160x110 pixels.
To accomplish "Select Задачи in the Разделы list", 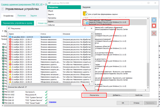I will click(64, 22).
